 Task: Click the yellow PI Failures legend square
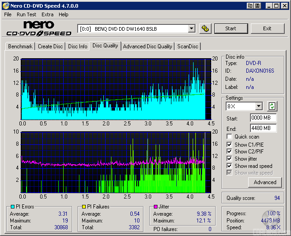[83, 207]
